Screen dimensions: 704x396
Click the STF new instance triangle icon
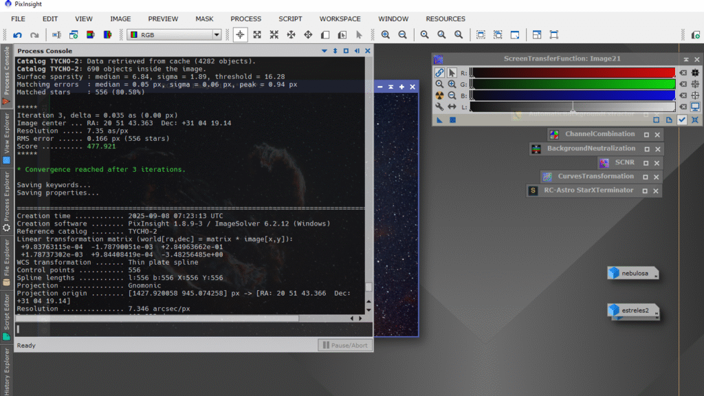(x=439, y=120)
